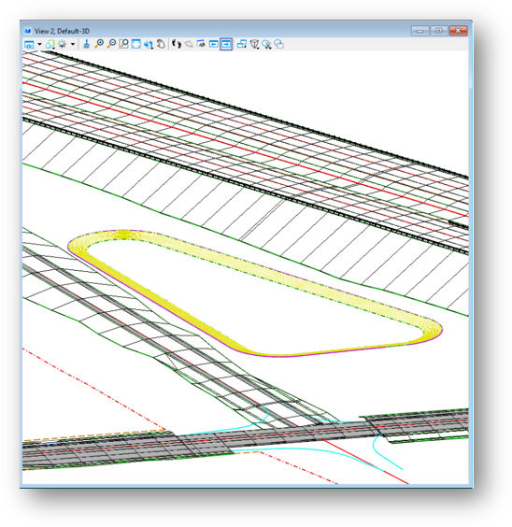
Task: Click the Update View brush icon
Action: tap(86, 44)
